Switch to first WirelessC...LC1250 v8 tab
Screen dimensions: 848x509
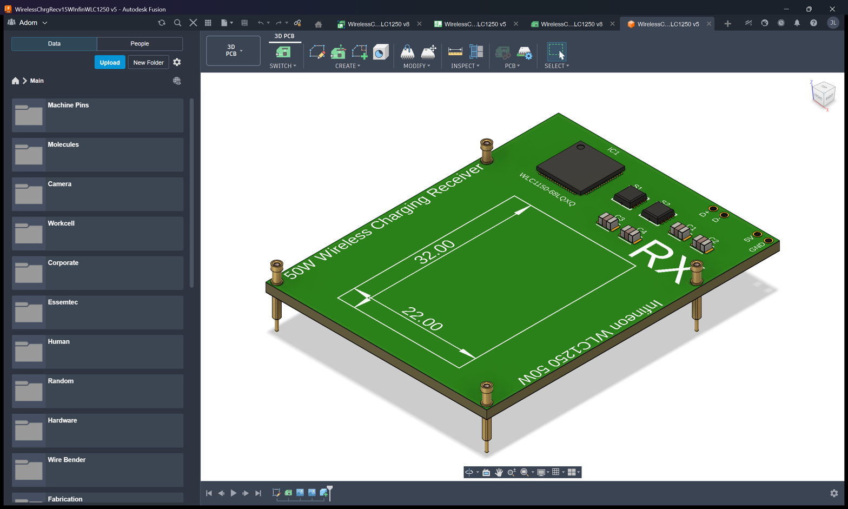click(x=379, y=24)
